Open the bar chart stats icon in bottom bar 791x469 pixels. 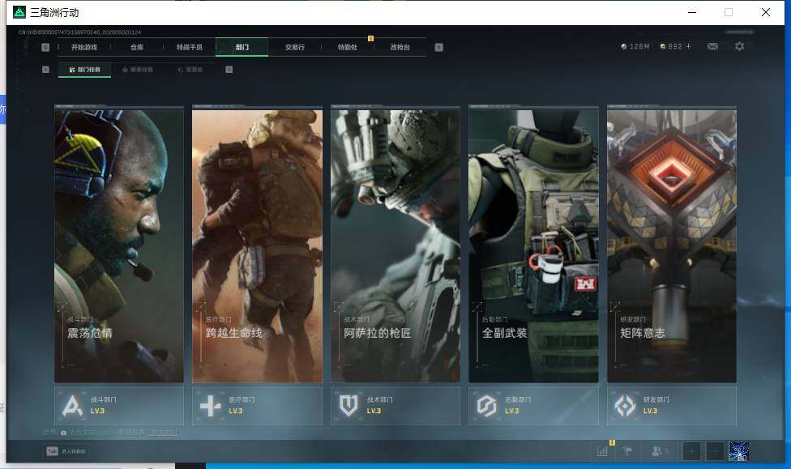(x=602, y=451)
